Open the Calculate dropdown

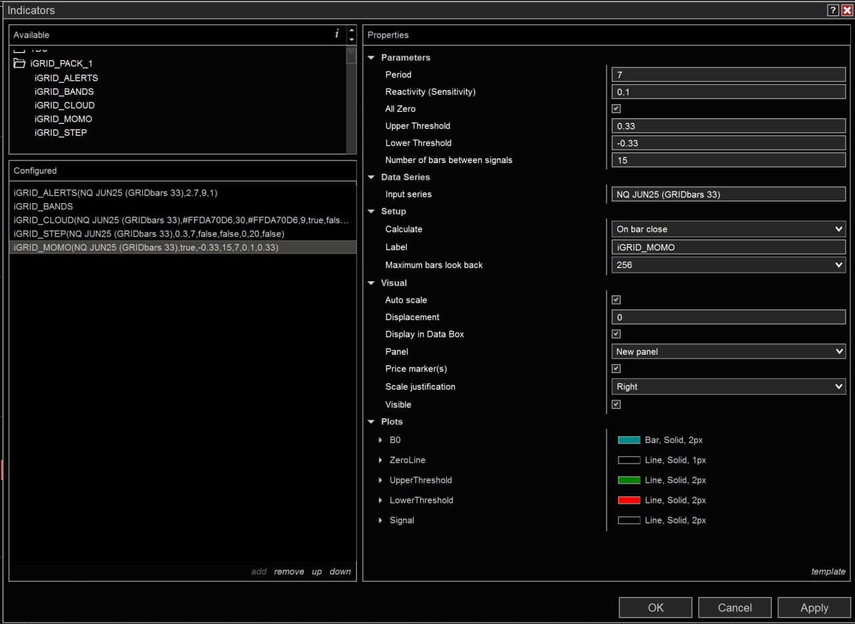[x=728, y=229]
